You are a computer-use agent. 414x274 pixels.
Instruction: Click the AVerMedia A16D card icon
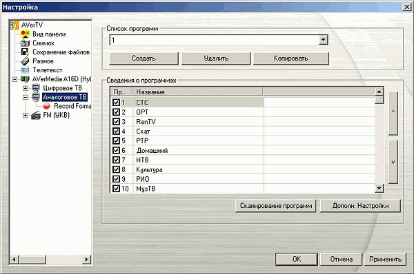point(25,78)
